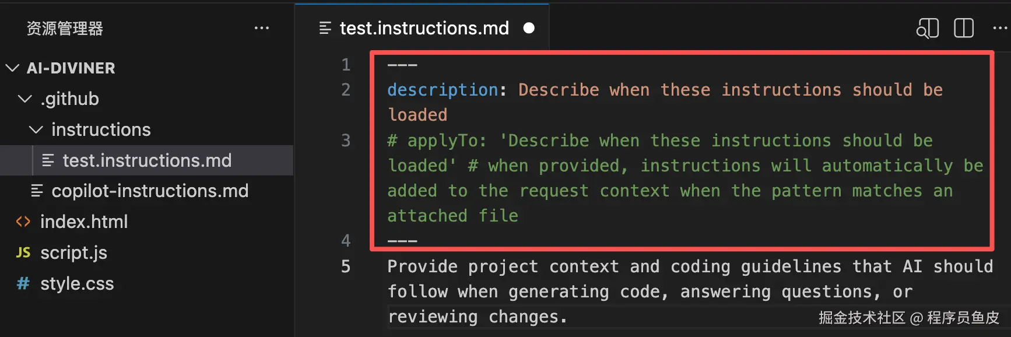The width and height of the screenshot is (1011, 337).
Task: Click the file icon beside copilot-instructions.md
Action: point(37,191)
